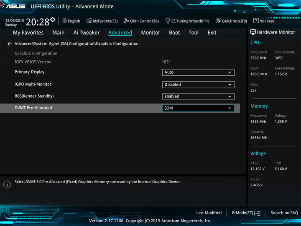Click the EzMode exit arrow icon
The width and height of the screenshot is (301, 226).
[x=257, y=213]
